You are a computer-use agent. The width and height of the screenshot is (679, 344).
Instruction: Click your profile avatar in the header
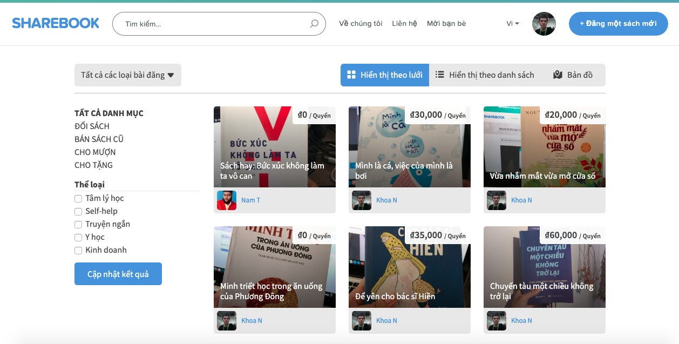coord(544,24)
